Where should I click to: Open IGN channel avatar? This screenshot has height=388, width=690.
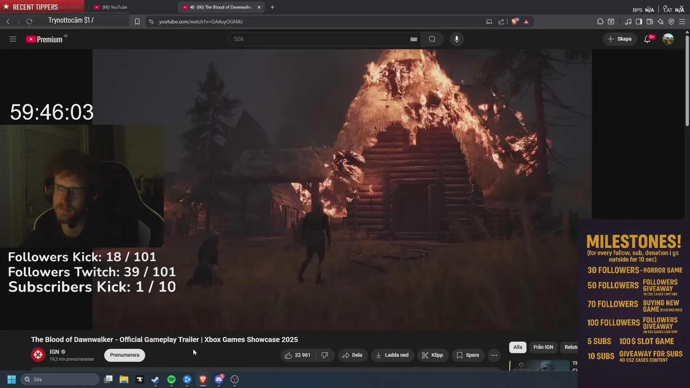[x=38, y=355]
